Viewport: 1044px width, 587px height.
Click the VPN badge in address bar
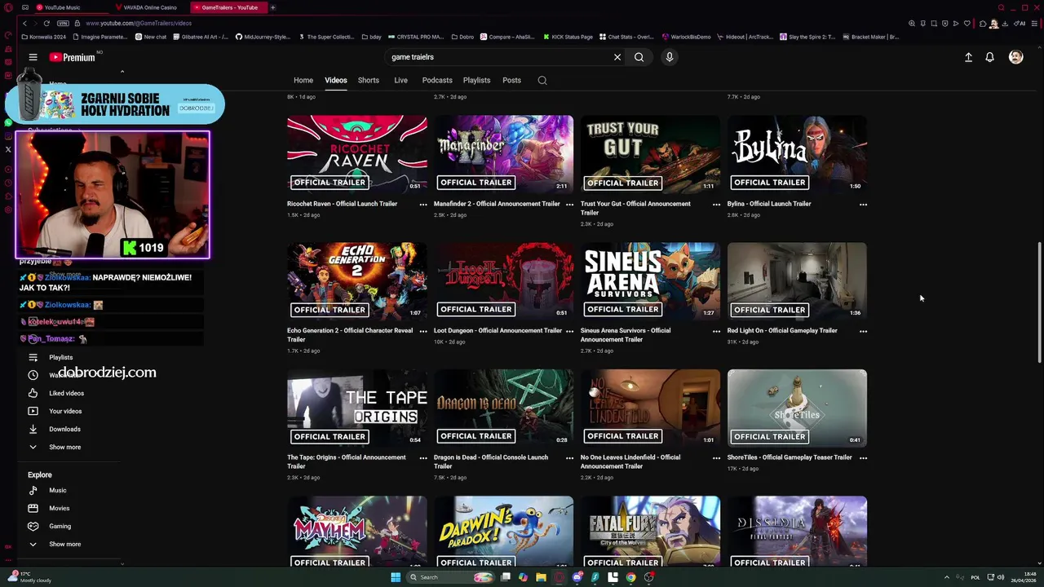click(x=63, y=23)
